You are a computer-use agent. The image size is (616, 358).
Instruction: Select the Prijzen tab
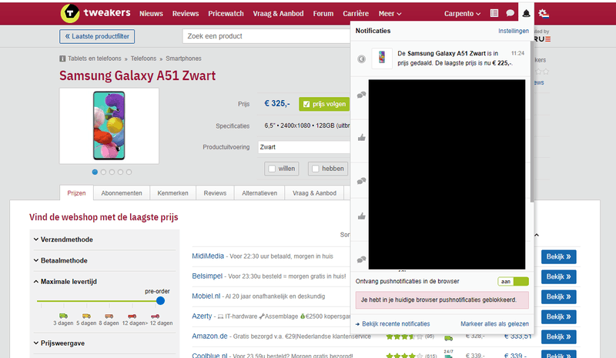(76, 193)
